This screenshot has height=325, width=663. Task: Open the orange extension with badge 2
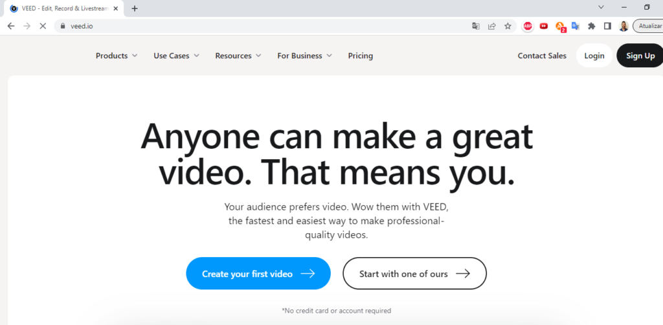[560, 27]
